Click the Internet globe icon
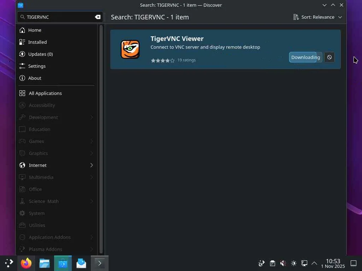Screen dimensions: 362x271 (22, 165)
